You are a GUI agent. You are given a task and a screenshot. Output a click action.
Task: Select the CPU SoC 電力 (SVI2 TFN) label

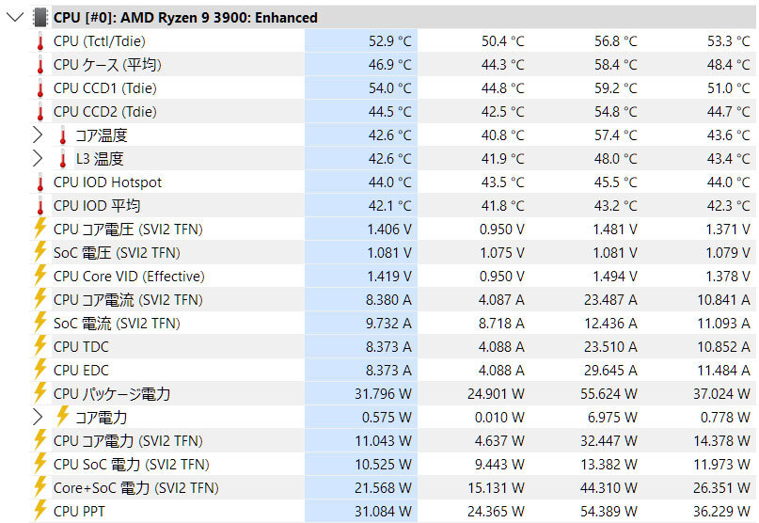131,464
